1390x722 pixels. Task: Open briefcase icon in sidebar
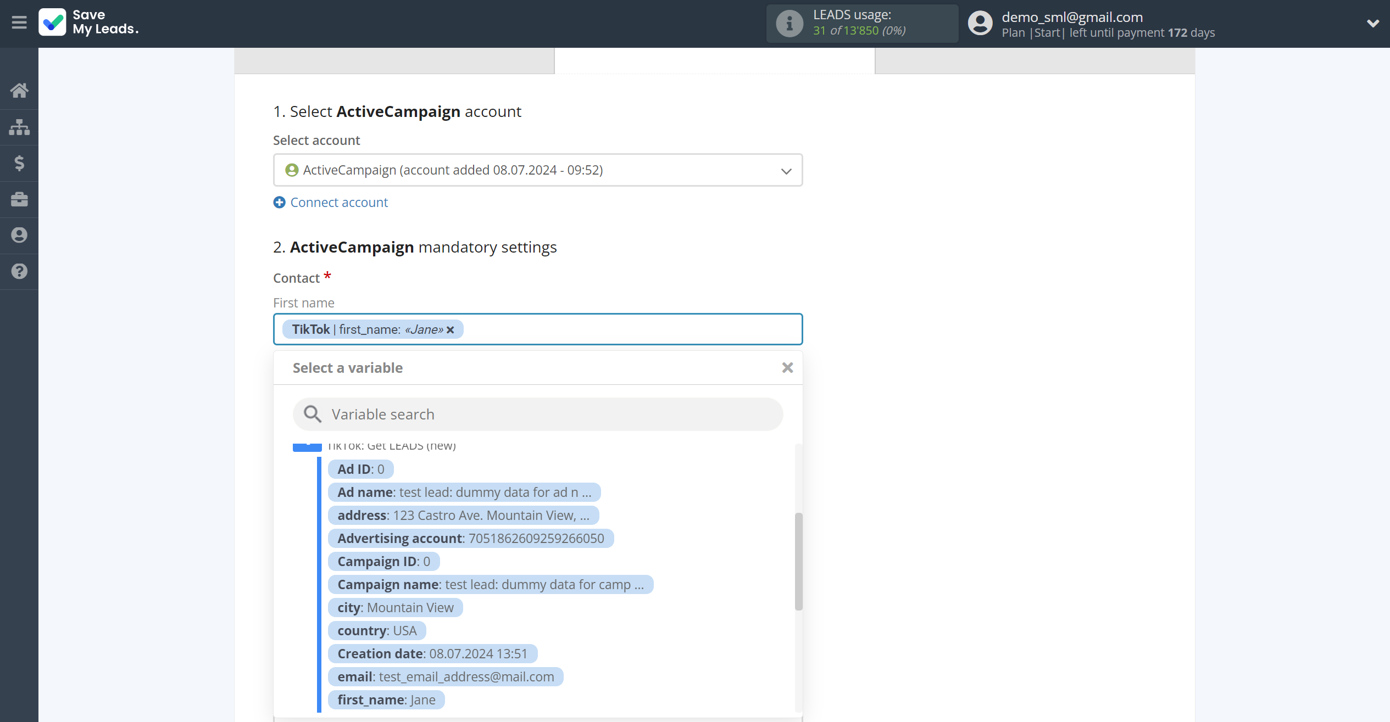(19, 199)
